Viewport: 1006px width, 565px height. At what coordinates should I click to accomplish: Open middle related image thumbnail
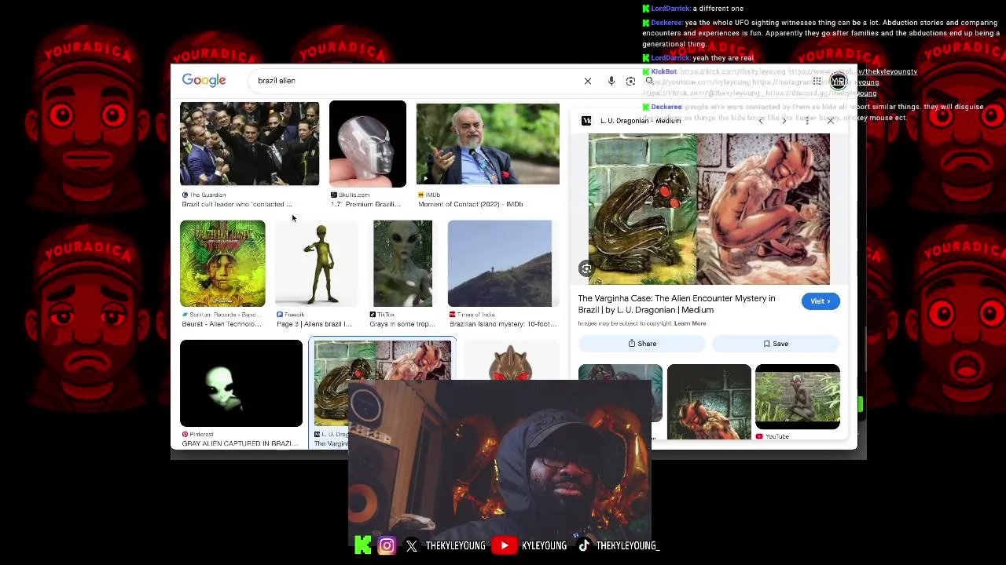pos(709,402)
